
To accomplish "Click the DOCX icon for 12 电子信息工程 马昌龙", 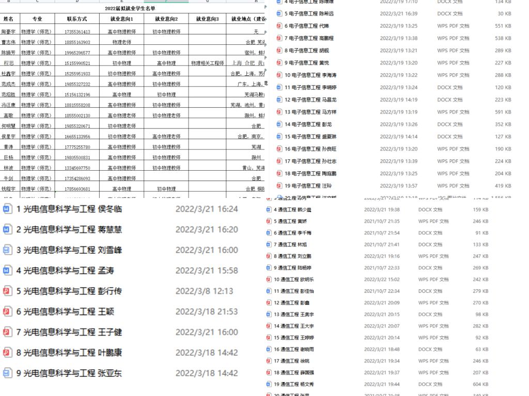I will (279, 100).
